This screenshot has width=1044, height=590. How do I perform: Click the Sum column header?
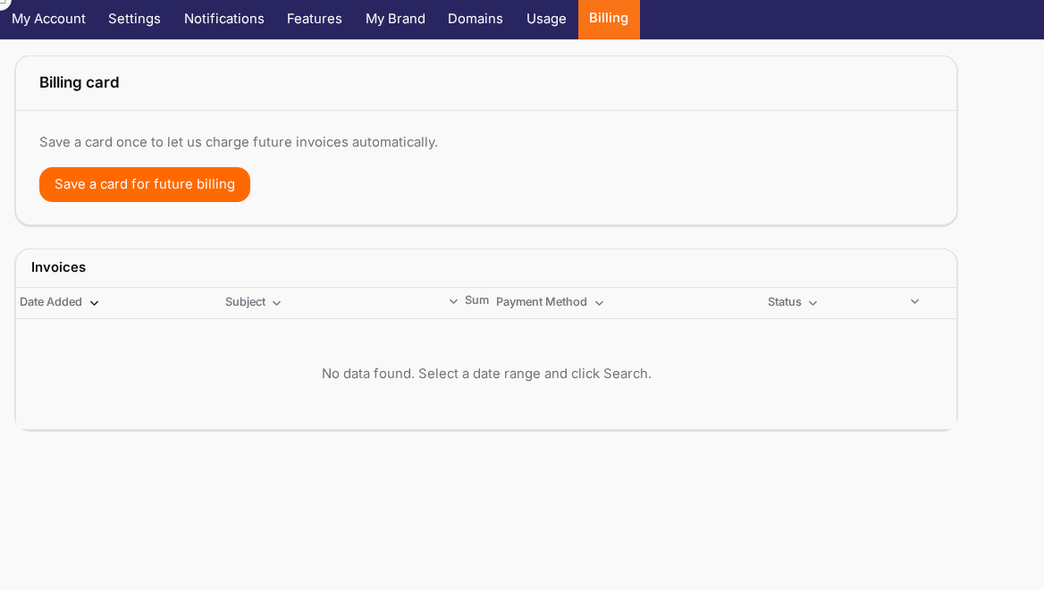click(476, 300)
